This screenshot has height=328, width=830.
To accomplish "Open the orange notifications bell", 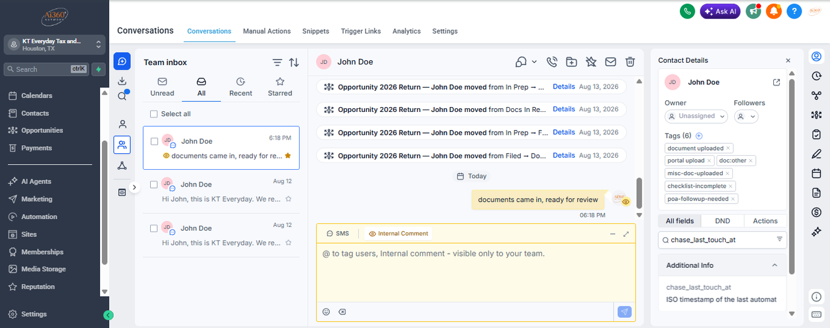I will coord(774,11).
